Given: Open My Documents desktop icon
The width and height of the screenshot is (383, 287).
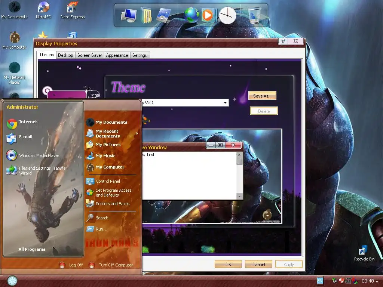Looking at the screenshot, I should 14,10.
